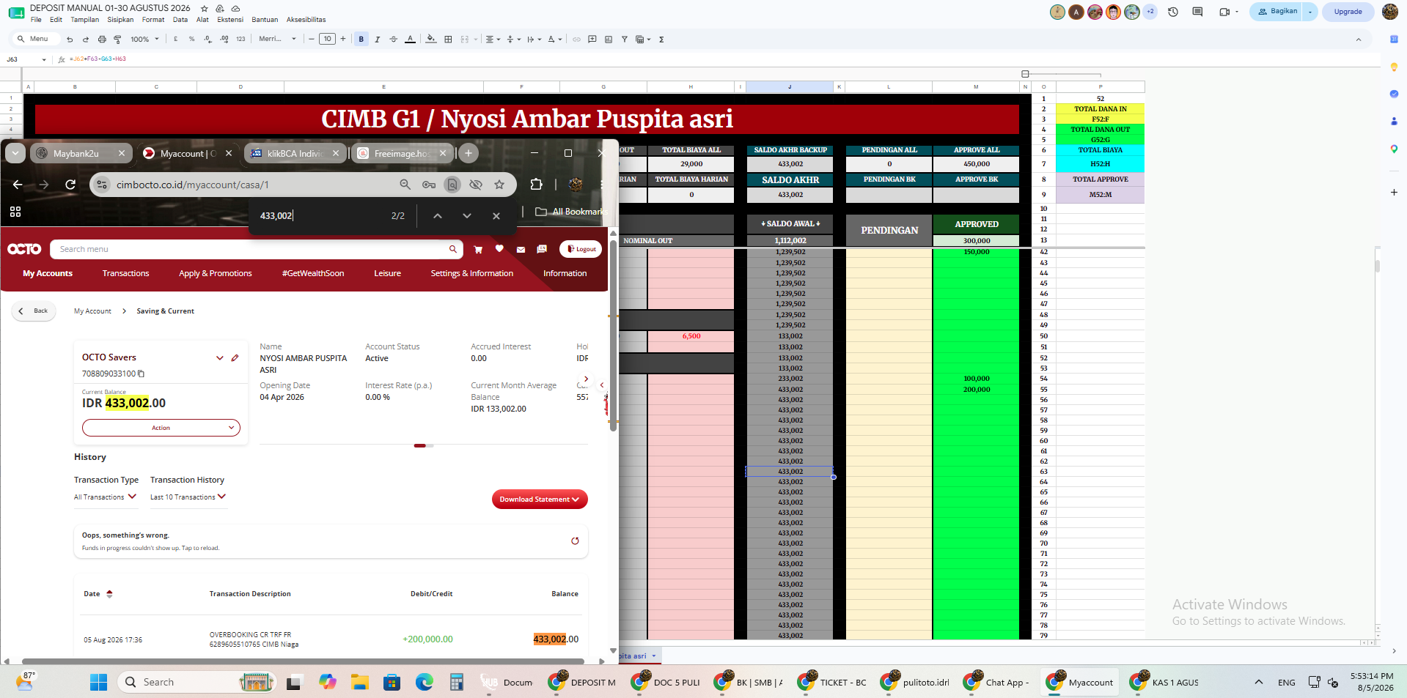Screen dimensions: 1407x698
Task: Star the DEPOSIT MANUAL spreadsheet
Action: [x=205, y=8]
